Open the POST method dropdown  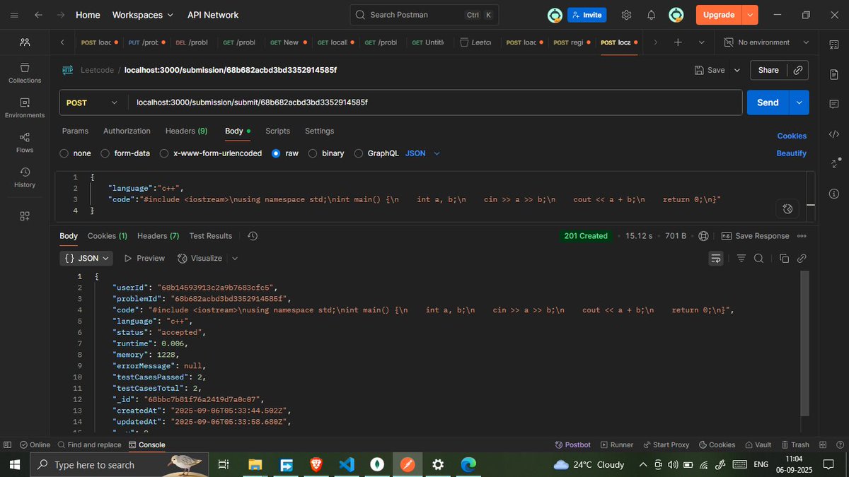coord(92,102)
